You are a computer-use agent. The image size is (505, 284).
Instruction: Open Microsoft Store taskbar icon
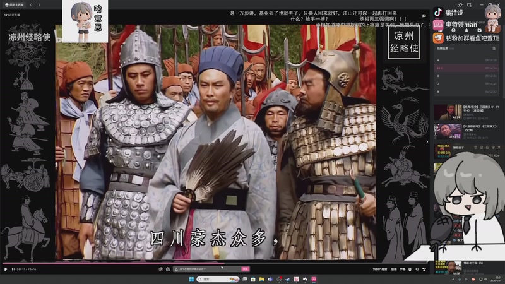253,279
